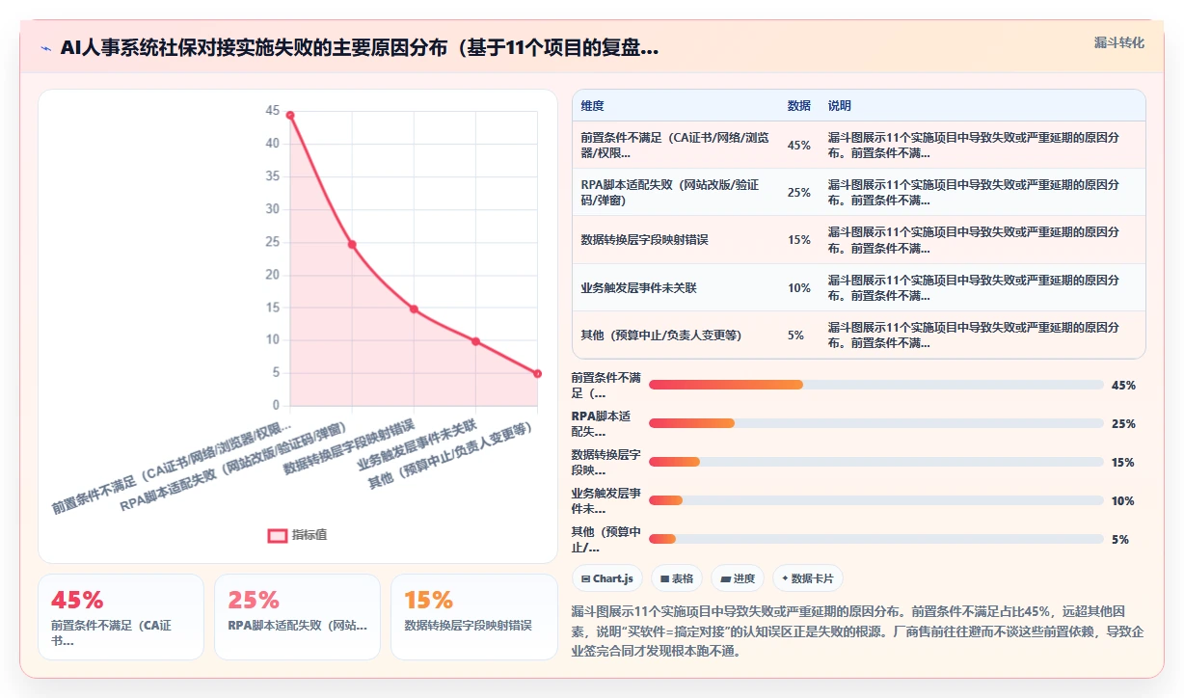Click the 45% progress bar for 前置条件不满足

pos(875,385)
